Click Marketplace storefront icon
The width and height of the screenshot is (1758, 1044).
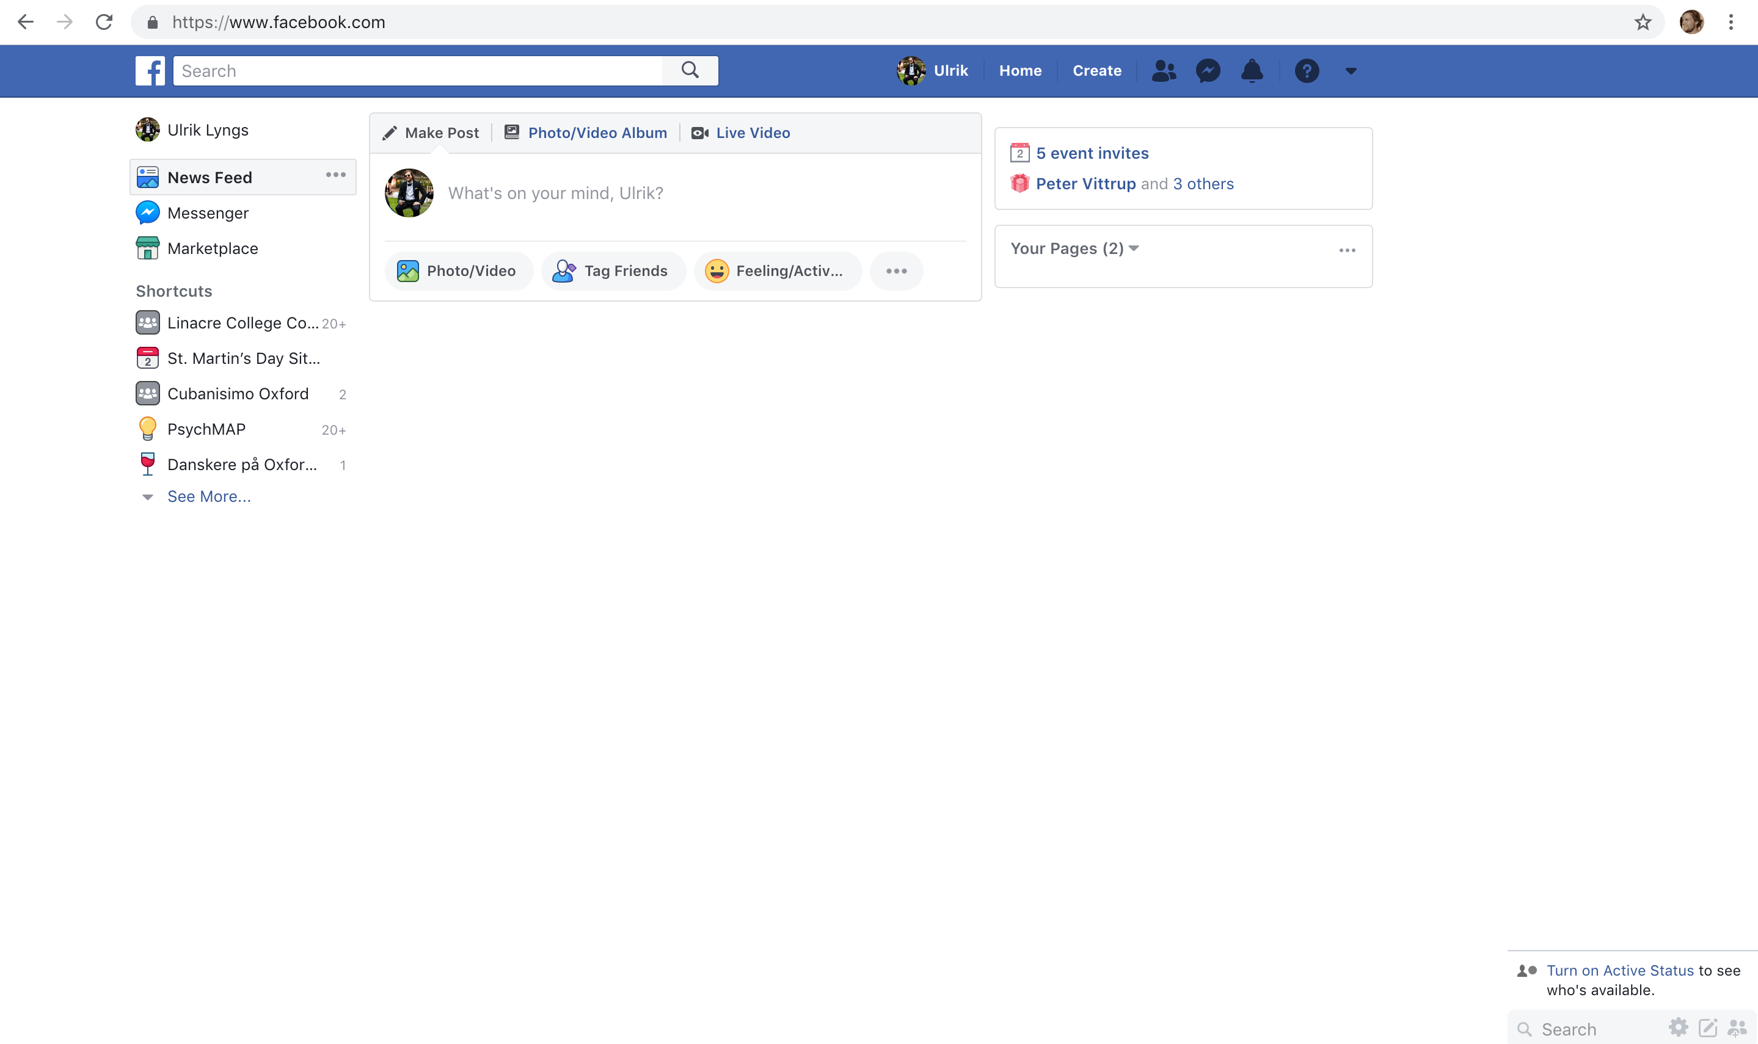(x=148, y=248)
